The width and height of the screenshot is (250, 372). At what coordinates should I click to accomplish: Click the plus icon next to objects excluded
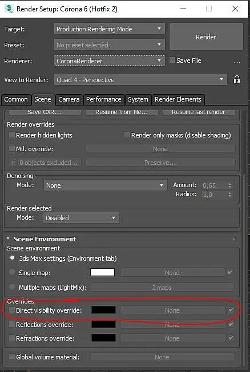pyautogui.click(x=13, y=163)
